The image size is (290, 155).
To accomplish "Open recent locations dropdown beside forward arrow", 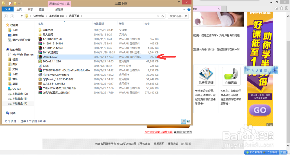I will pos(17,16).
